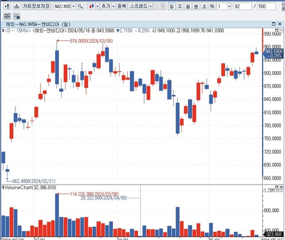Image resolution: width=285 pixels, height=240 pixels.
Task: Click the panel toggle icon at toolbar start
Action: coord(7,6)
